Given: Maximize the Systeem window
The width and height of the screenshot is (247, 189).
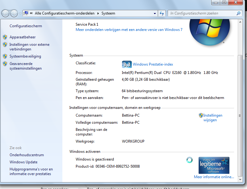Looking at the screenshot, I should click(x=224, y=2).
